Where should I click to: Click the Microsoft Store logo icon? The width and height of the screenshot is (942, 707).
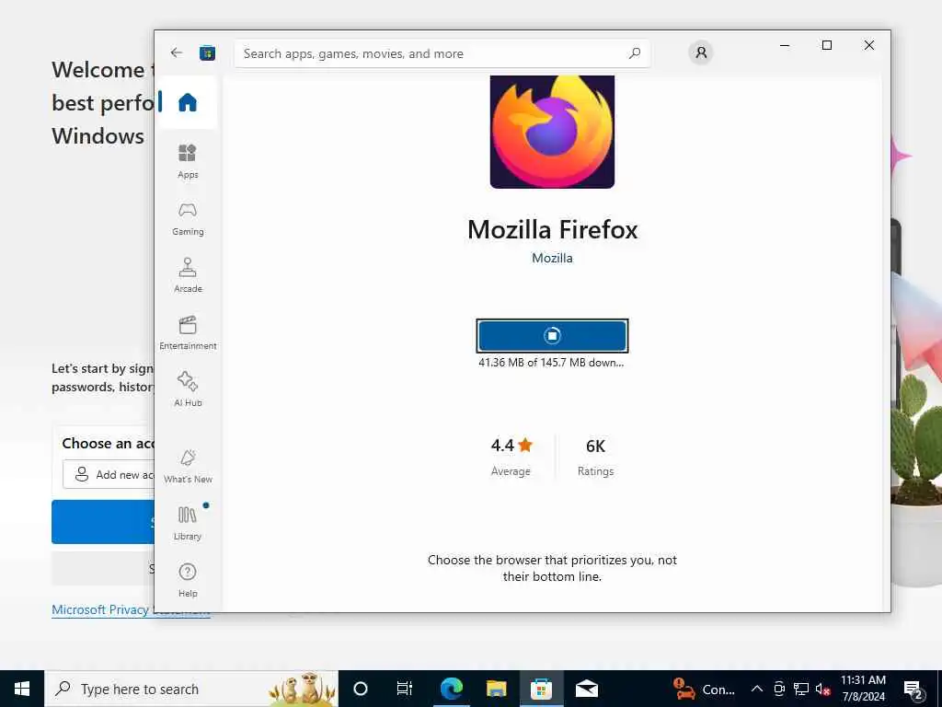(207, 52)
